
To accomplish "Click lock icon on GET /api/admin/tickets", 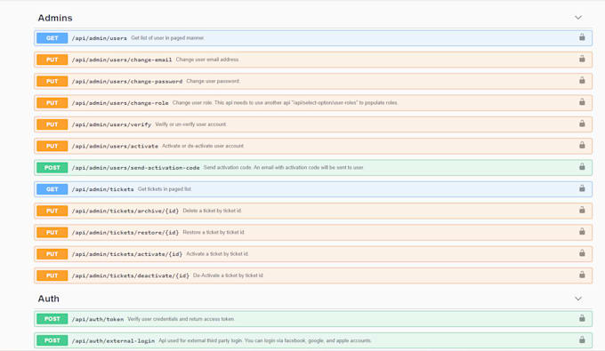I will click(582, 188).
